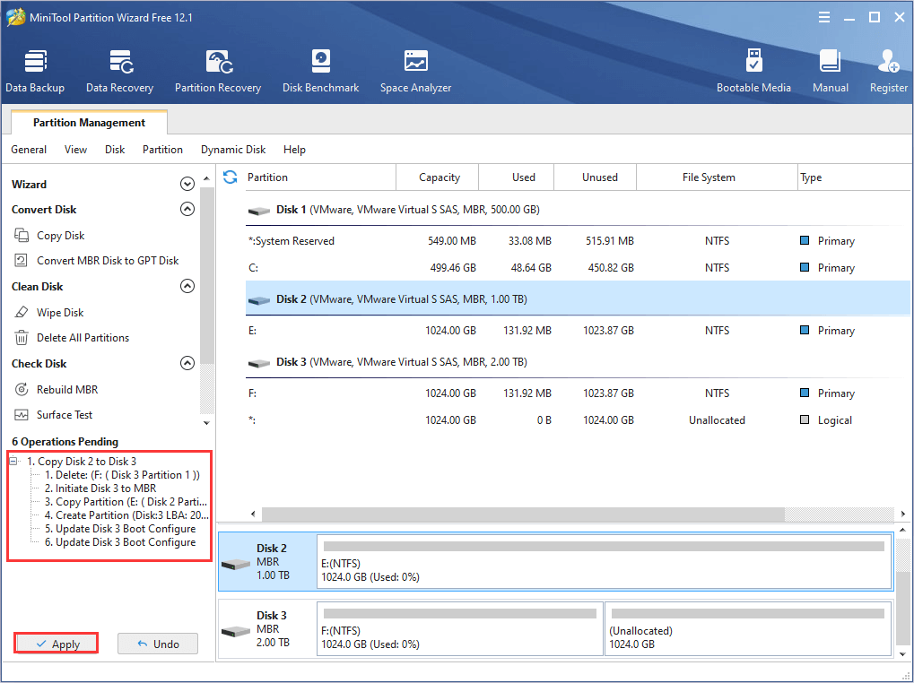Collapse the Check Disk section

click(x=187, y=363)
